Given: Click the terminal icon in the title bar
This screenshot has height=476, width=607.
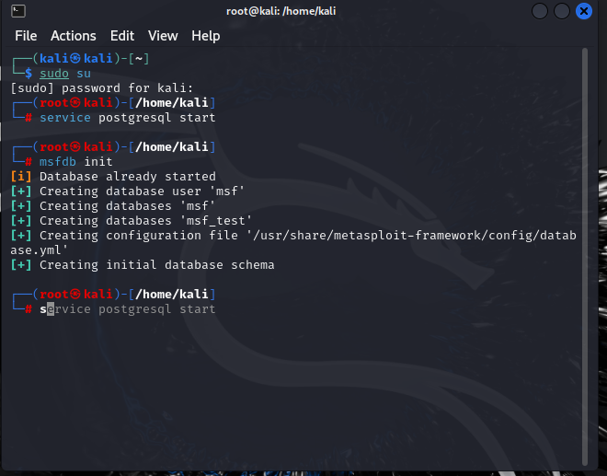Looking at the screenshot, I should click(18, 11).
